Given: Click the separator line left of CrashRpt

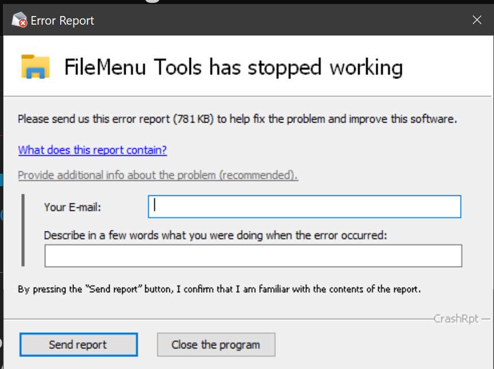Looking at the screenshot, I should click(218, 319).
